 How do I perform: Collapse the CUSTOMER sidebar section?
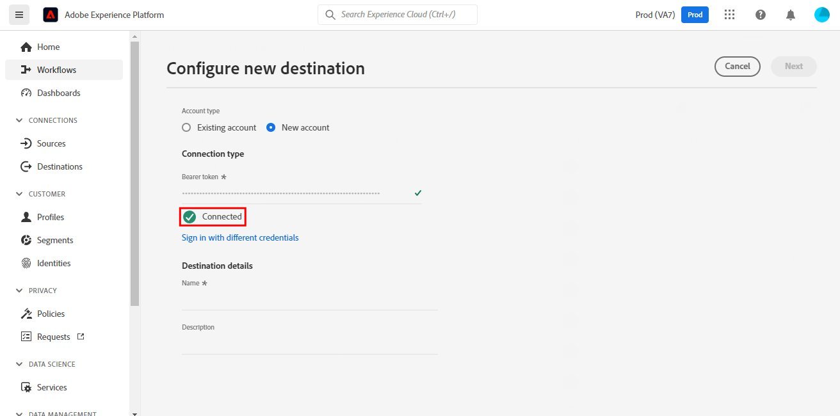(19, 194)
